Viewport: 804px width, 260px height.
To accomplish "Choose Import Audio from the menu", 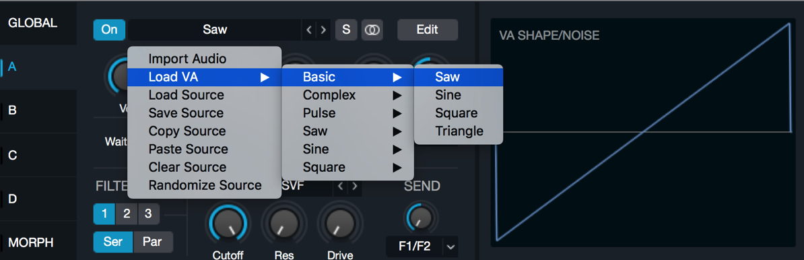I will click(x=204, y=59).
